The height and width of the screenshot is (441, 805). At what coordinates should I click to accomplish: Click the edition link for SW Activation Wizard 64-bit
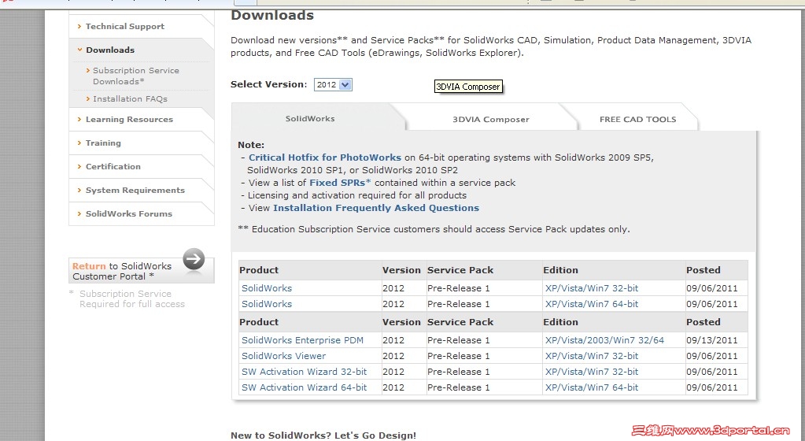[592, 387]
